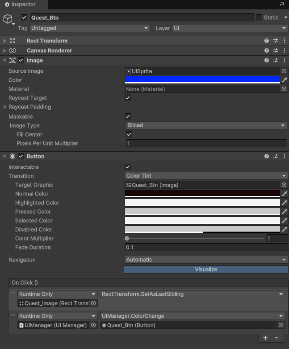
Task: Open the Tag dropdown
Action: tap(90, 28)
